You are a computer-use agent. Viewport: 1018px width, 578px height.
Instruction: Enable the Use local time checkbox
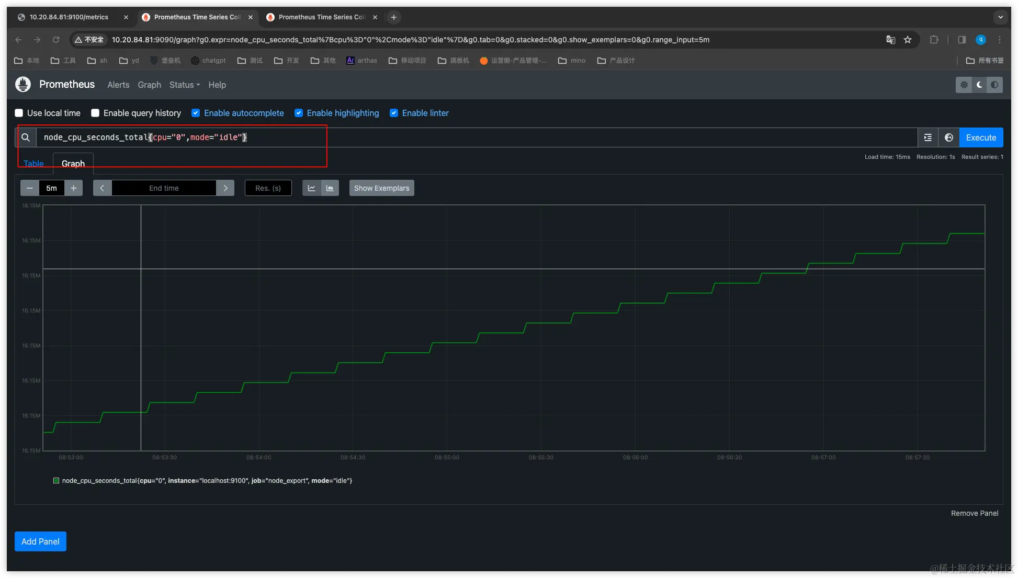point(19,113)
